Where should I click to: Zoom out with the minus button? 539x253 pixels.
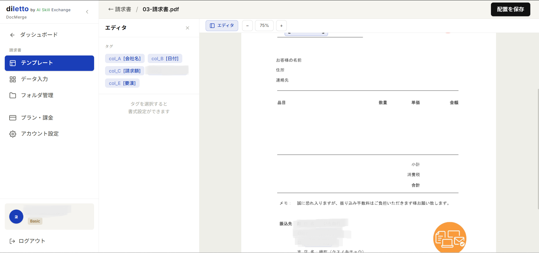tap(247, 26)
